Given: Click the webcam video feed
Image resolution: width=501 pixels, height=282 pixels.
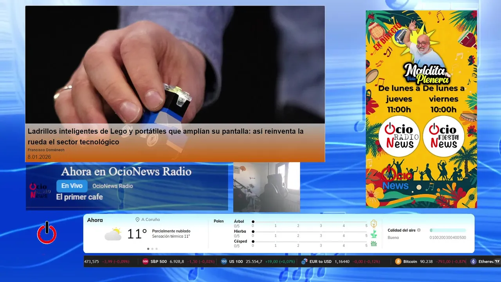Looking at the screenshot, I should tap(267, 187).
